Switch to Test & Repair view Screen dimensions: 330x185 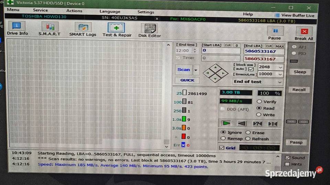point(117,29)
